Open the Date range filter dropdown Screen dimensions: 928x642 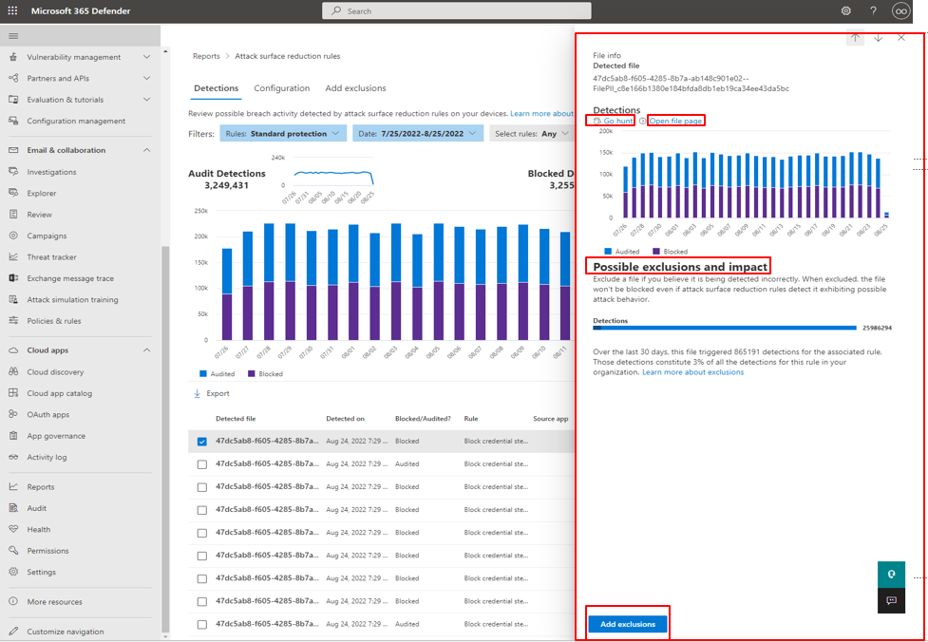(x=417, y=134)
